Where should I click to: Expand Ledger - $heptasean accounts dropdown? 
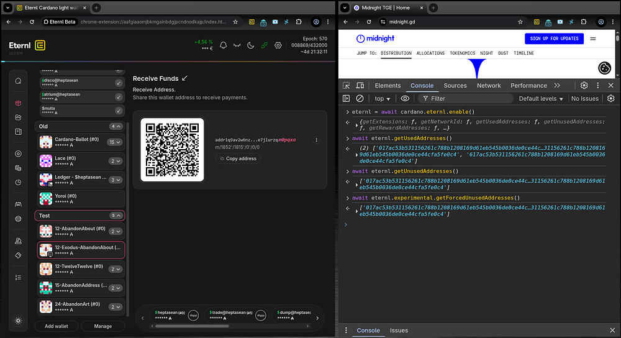[116, 180]
